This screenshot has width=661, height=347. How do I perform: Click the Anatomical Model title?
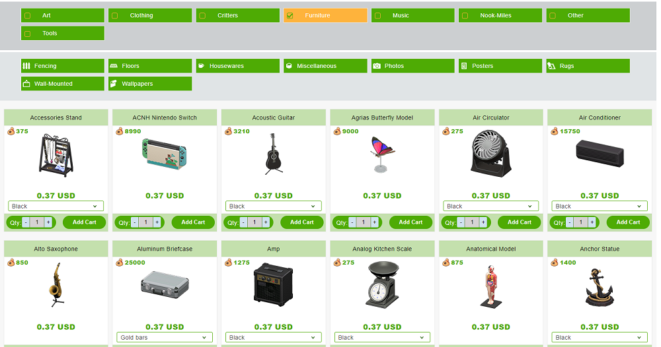click(491, 249)
